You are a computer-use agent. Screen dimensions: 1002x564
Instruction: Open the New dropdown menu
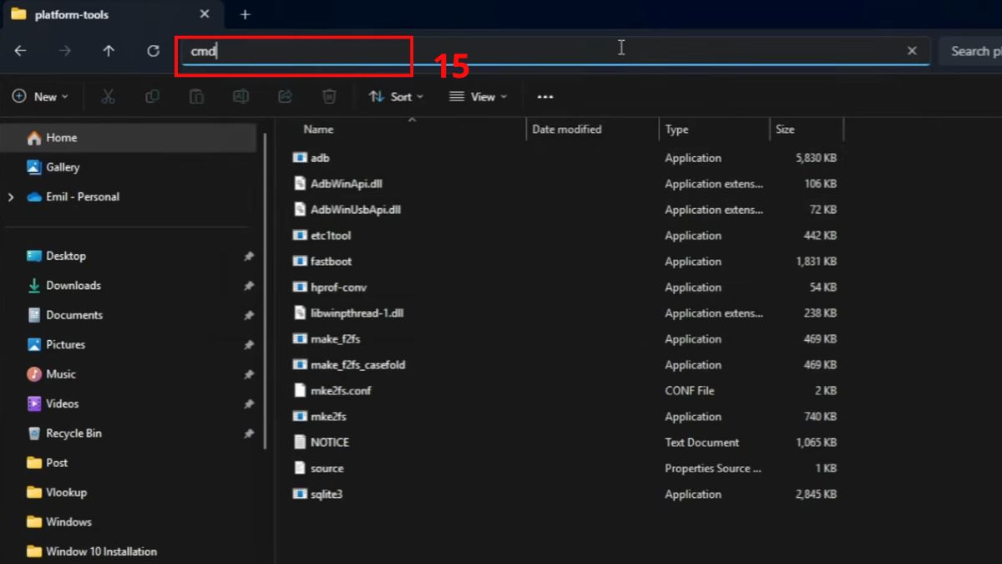pos(40,97)
